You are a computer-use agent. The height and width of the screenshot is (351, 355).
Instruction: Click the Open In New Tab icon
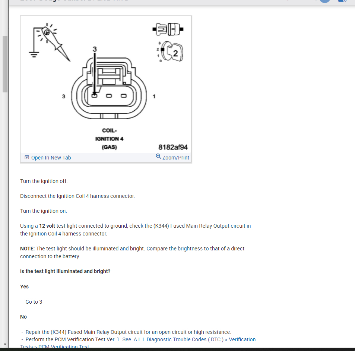[x=27, y=157]
